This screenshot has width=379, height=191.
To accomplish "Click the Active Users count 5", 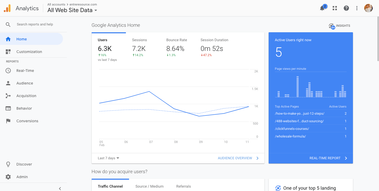I will (x=279, y=52).
